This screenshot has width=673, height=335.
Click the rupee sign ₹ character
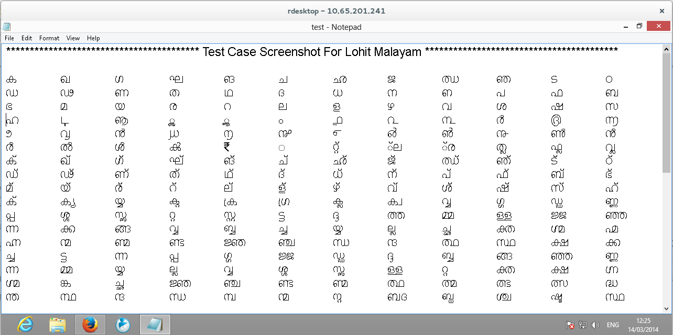coord(226,147)
